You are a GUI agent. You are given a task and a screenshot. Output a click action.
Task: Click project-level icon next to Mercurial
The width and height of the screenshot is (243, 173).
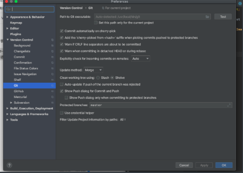[x=53, y=97]
